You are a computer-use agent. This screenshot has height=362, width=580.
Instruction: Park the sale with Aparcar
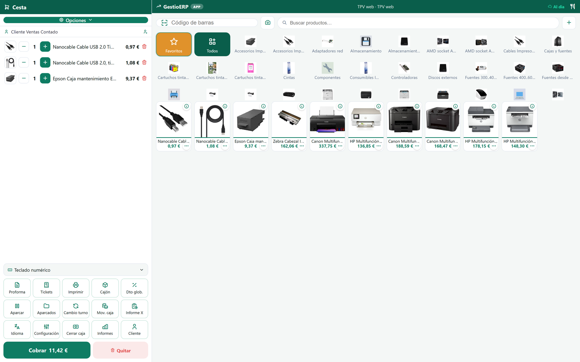(17, 309)
